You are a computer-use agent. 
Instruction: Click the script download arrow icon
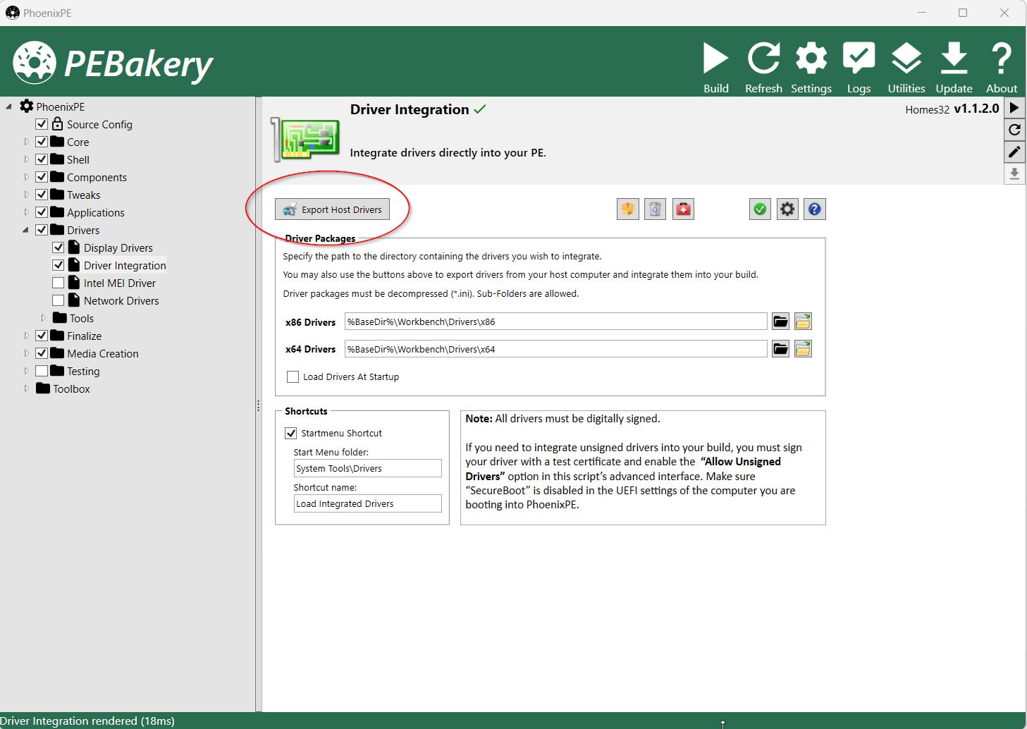[1014, 173]
